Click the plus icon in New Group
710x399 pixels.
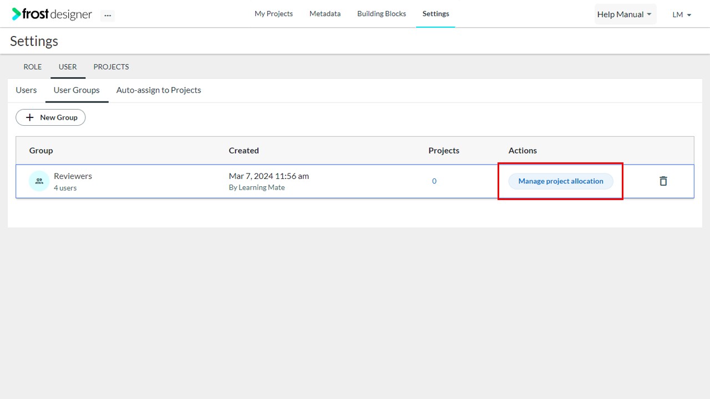30,117
